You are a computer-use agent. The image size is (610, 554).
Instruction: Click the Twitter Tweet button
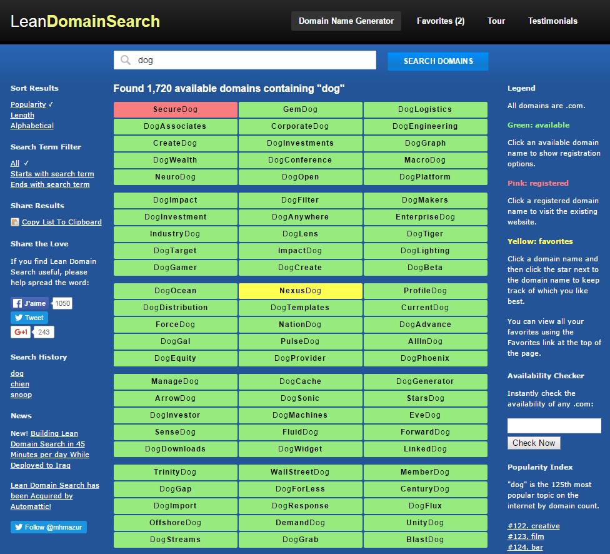(29, 318)
